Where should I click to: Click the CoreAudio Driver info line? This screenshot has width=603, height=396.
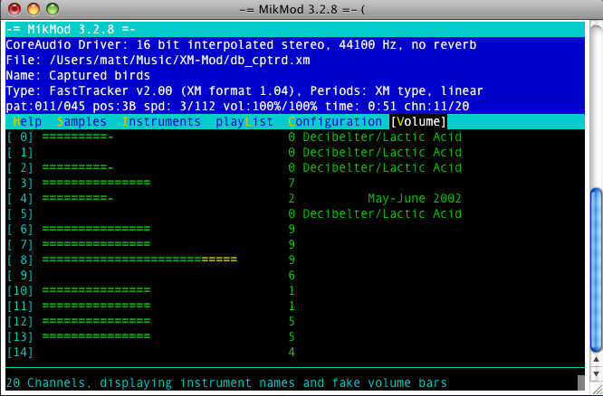(241, 45)
